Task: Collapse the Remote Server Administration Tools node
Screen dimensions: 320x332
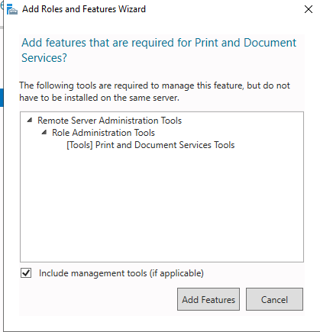Action: 30,120
